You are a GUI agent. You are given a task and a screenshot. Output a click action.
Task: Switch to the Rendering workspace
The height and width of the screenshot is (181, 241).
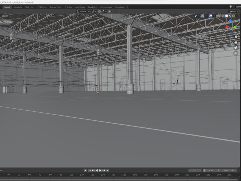[93, 7]
